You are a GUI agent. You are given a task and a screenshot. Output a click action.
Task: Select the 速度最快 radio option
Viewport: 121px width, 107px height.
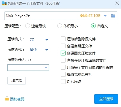[28, 26]
